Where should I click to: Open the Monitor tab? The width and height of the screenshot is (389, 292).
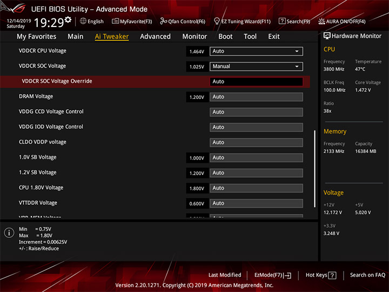point(194,37)
